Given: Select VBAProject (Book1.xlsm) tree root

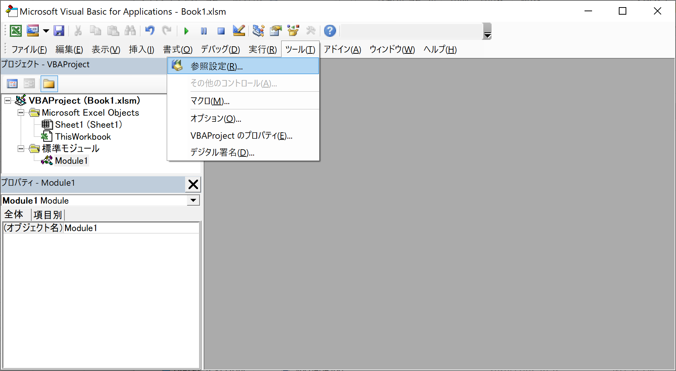Looking at the screenshot, I should tap(84, 100).
